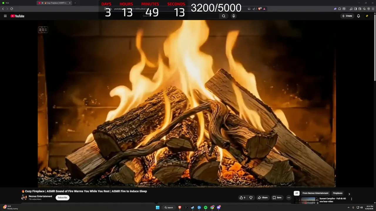Open the Brave VPN shield icon
Viewport: 376px width, 211px height.
click(x=369, y=9)
